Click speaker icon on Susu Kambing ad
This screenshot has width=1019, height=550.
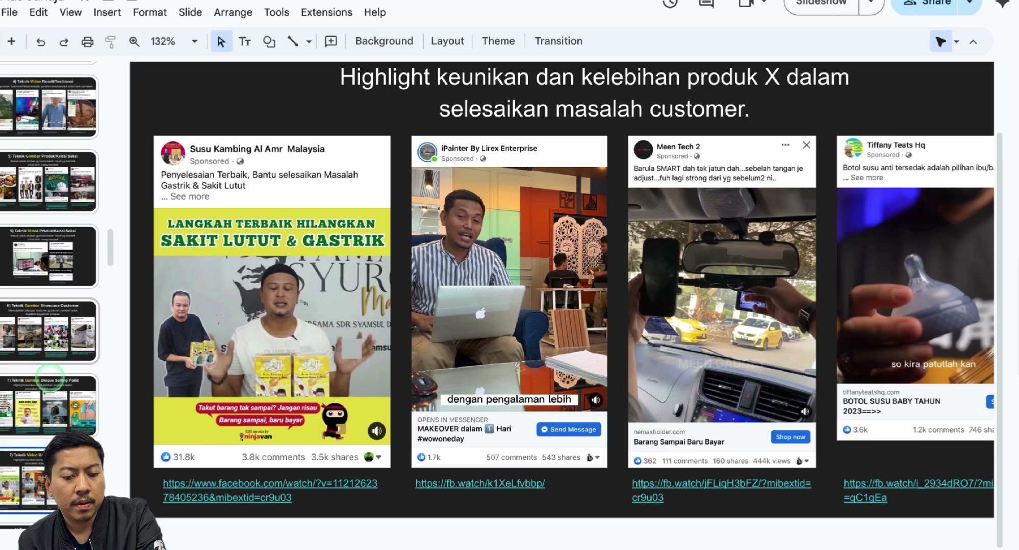tap(377, 431)
